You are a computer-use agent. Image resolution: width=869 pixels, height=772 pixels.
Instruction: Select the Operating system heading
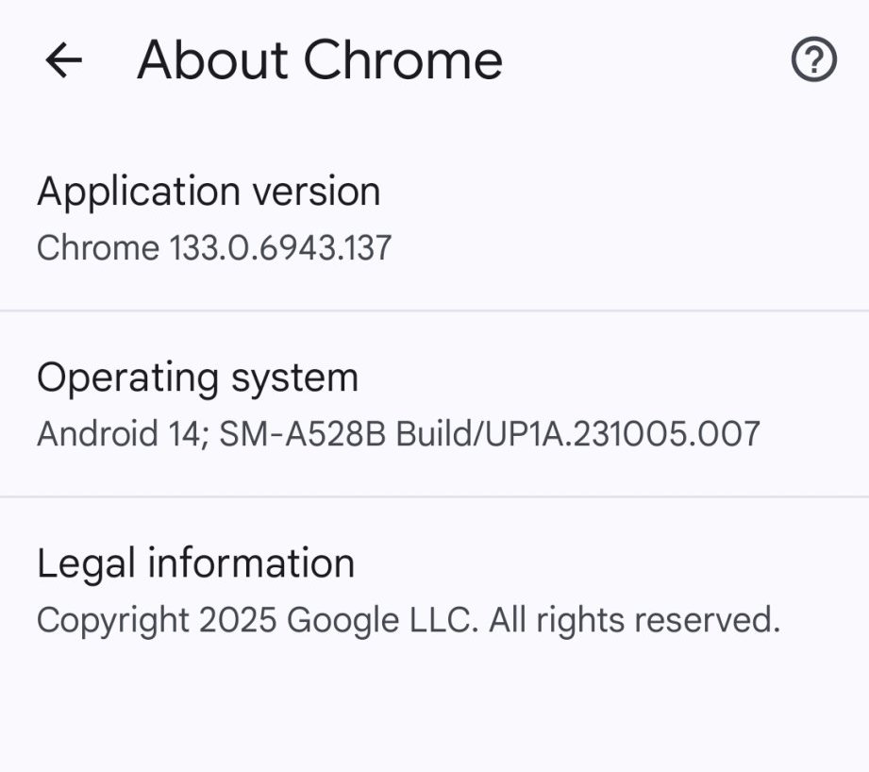197,378
